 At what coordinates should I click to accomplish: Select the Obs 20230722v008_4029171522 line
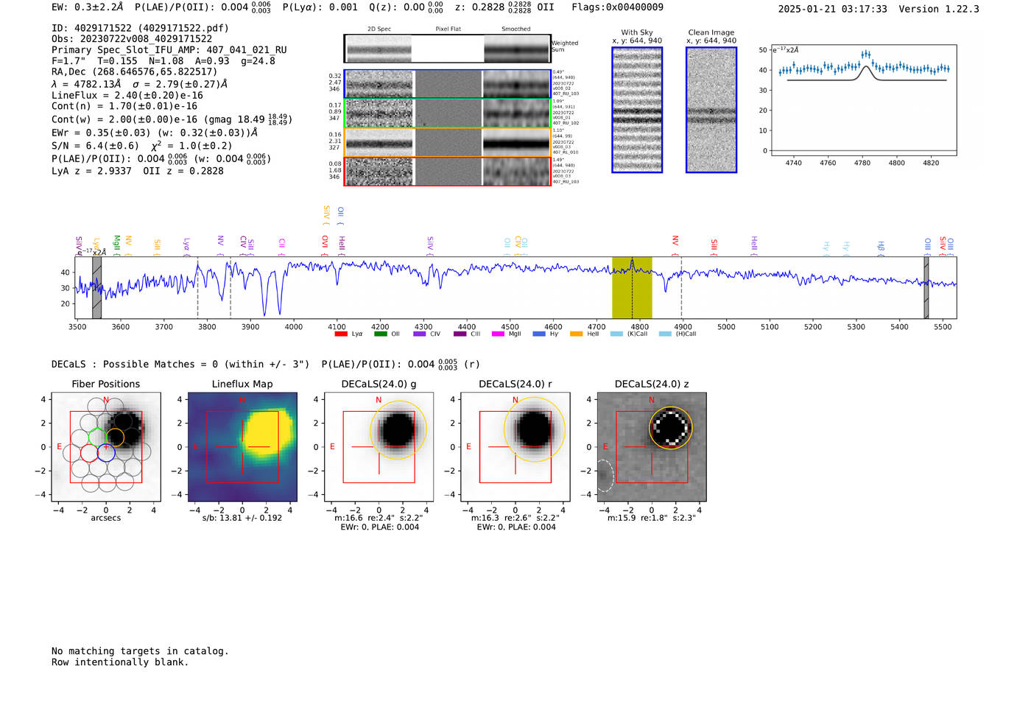pos(132,39)
